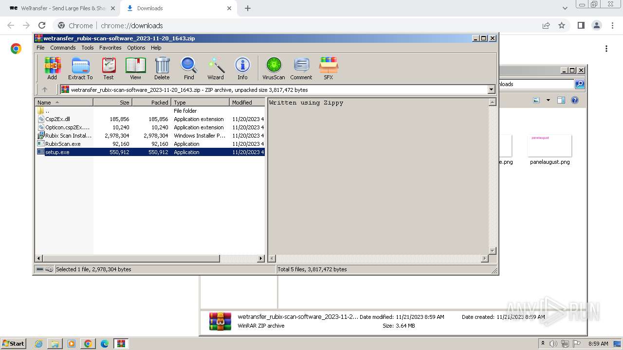
Task: Open the Options menu
Action: tap(136, 48)
